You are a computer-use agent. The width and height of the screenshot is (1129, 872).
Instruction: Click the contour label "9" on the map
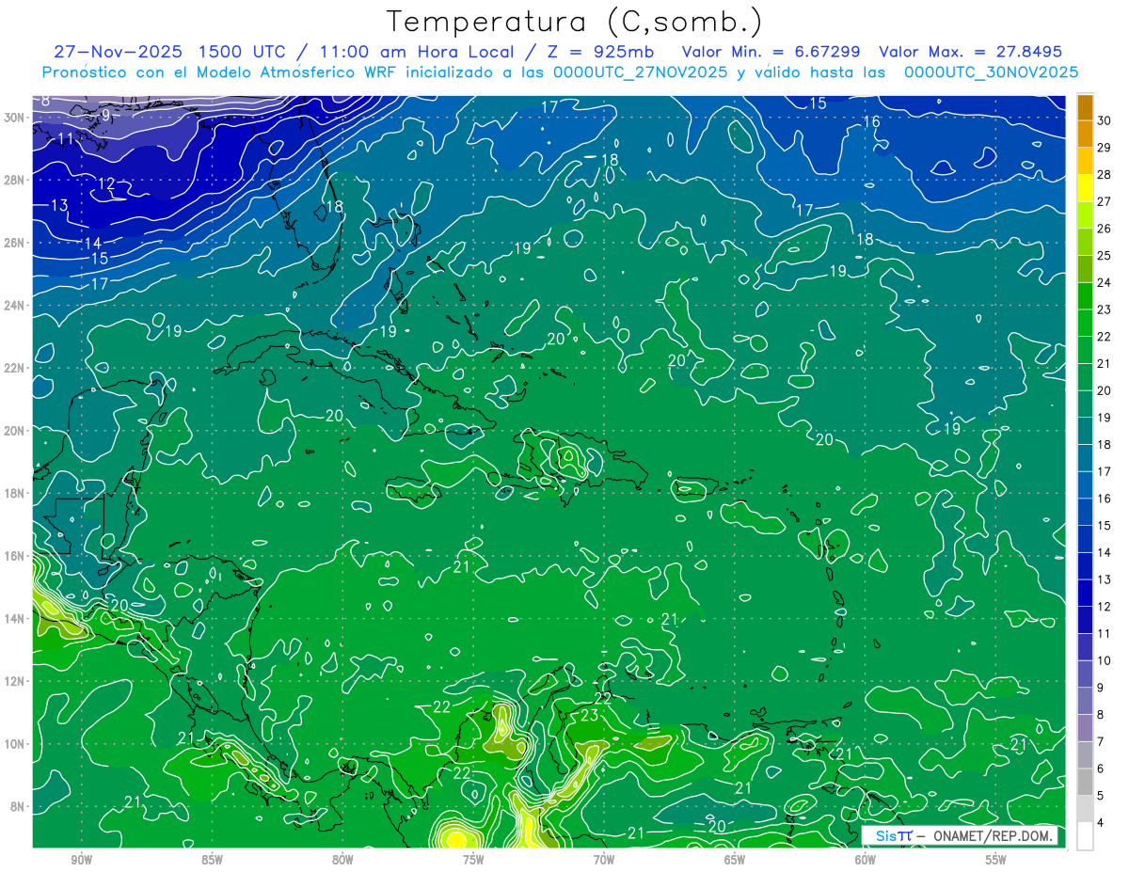105,116
